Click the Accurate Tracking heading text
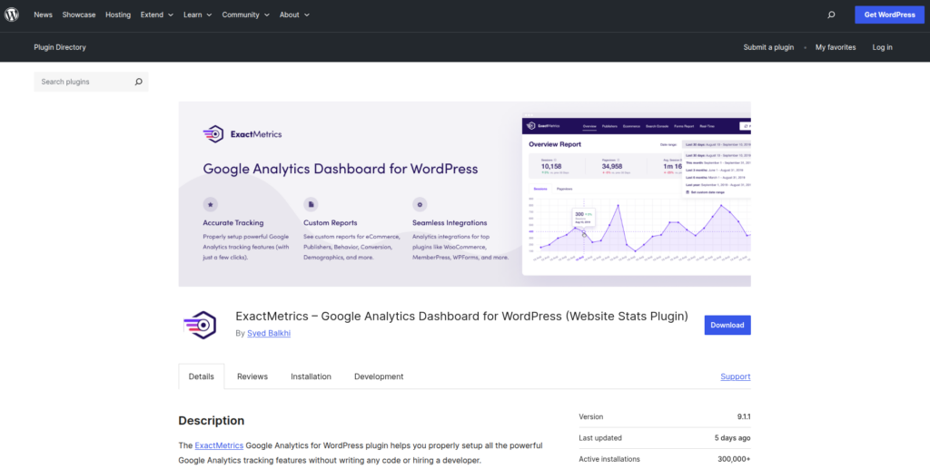 [x=233, y=223]
